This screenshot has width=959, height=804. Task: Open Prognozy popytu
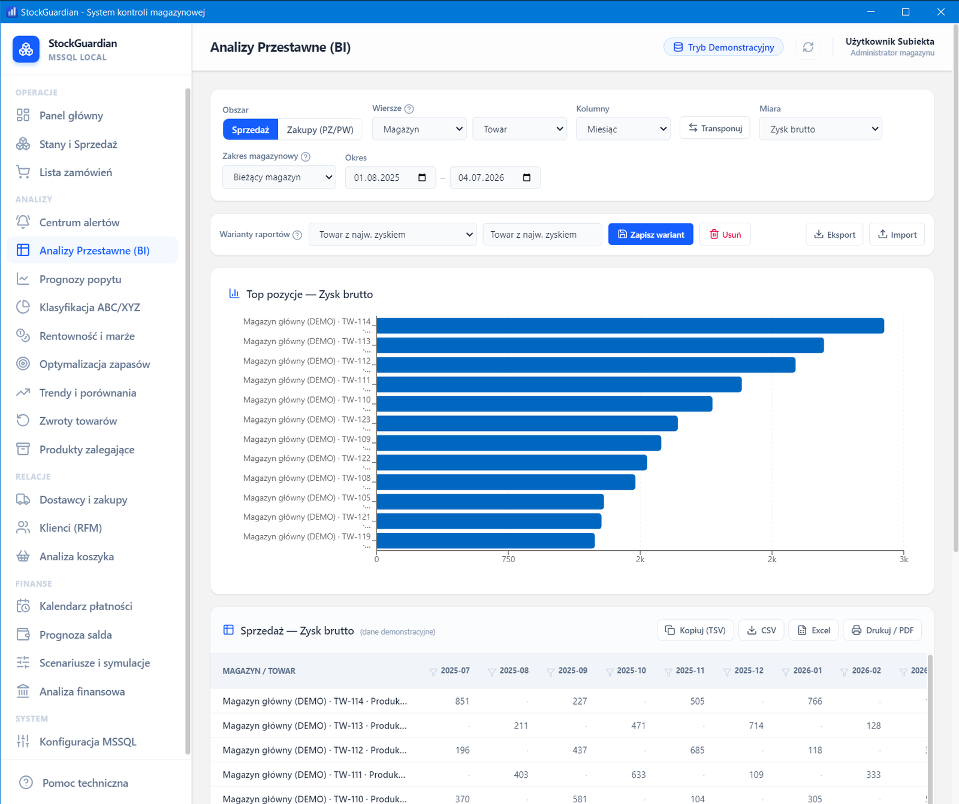[93, 280]
